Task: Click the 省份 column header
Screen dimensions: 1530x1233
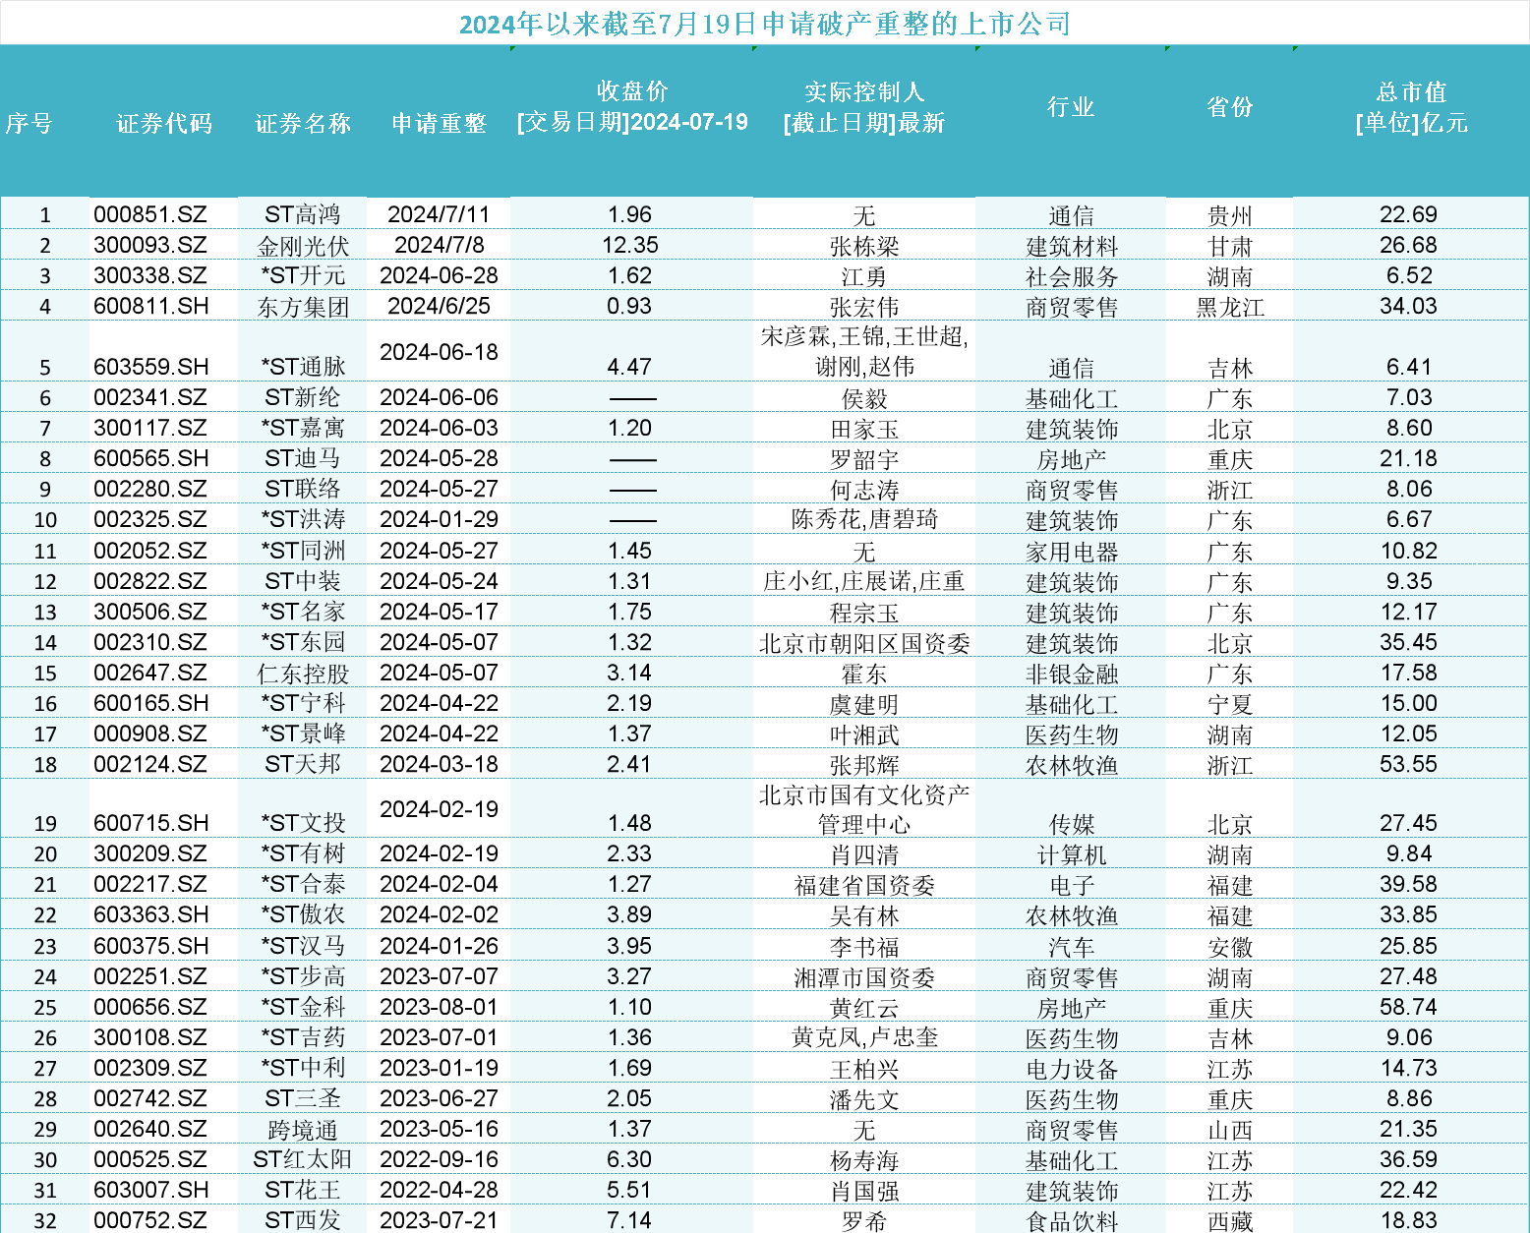Action: click(1229, 107)
